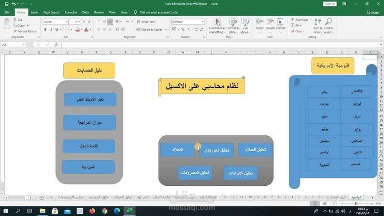This screenshot has width=384, height=216.
Task: Switch to the Formulas tab
Action: click(71, 12)
